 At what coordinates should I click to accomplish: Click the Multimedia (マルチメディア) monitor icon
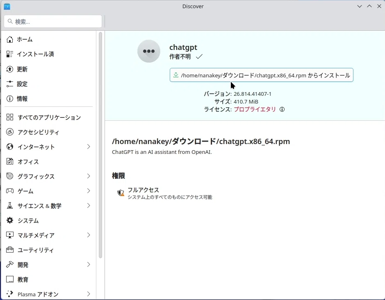pyautogui.click(x=10, y=235)
